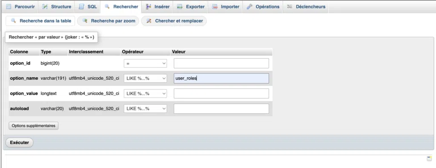Click the Rechercher par valeur legend

[x=52, y=37]
